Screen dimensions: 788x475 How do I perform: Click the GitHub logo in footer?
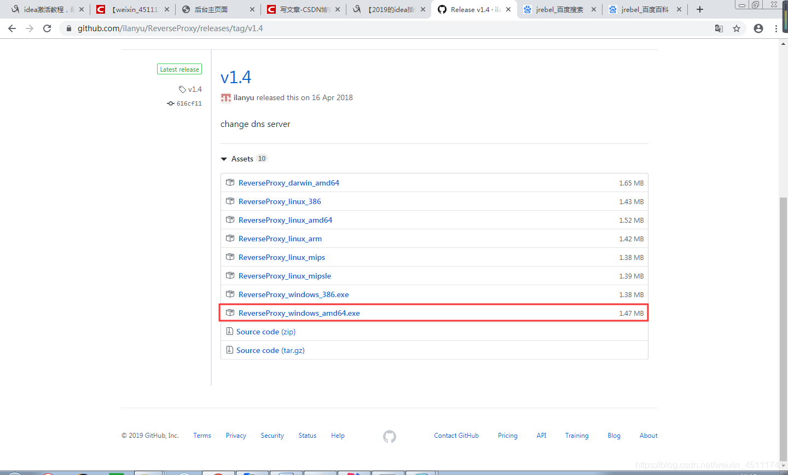tap(390, 436)
